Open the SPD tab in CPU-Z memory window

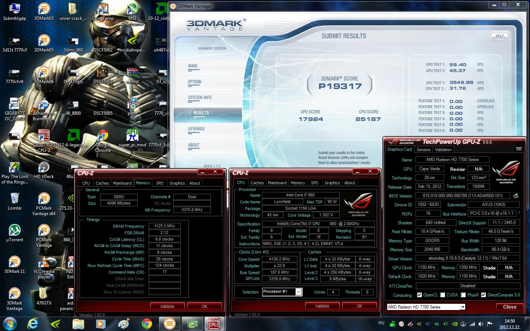click(x=159, y=183)
